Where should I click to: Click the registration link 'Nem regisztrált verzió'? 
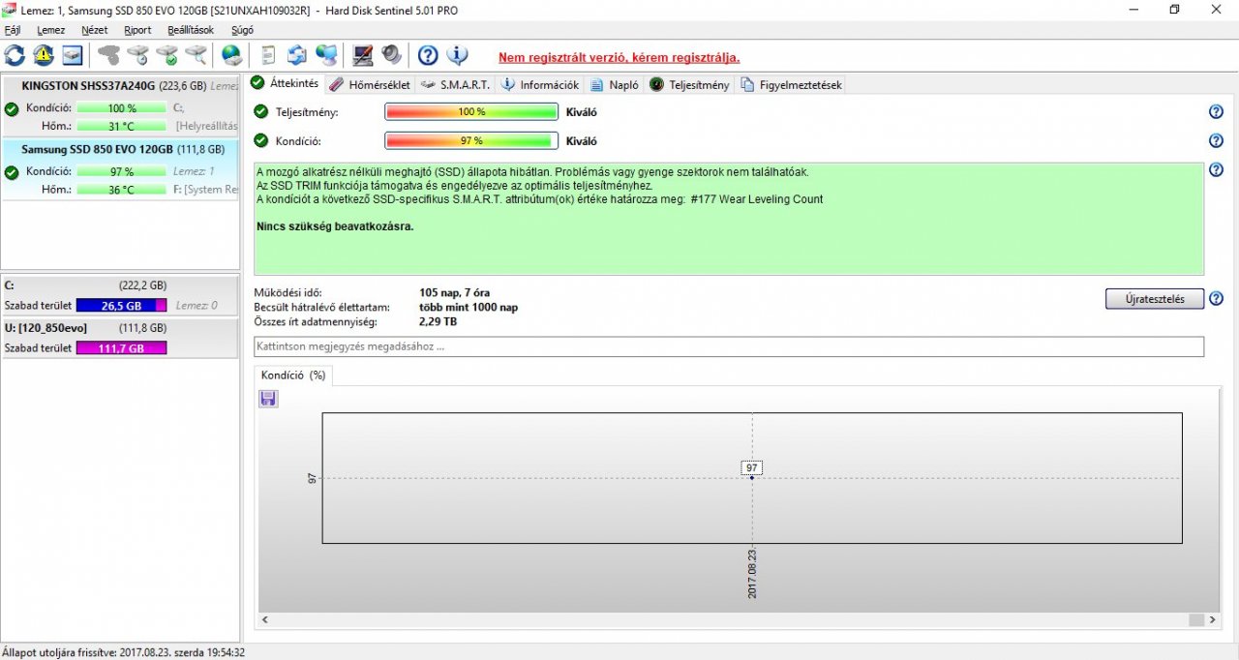coord(619,57)
